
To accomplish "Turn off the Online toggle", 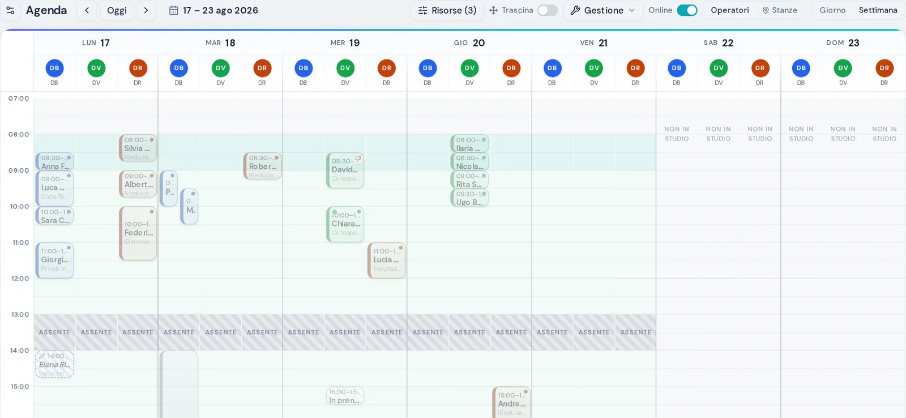I will pyautogui.click(x=687, y=10).
